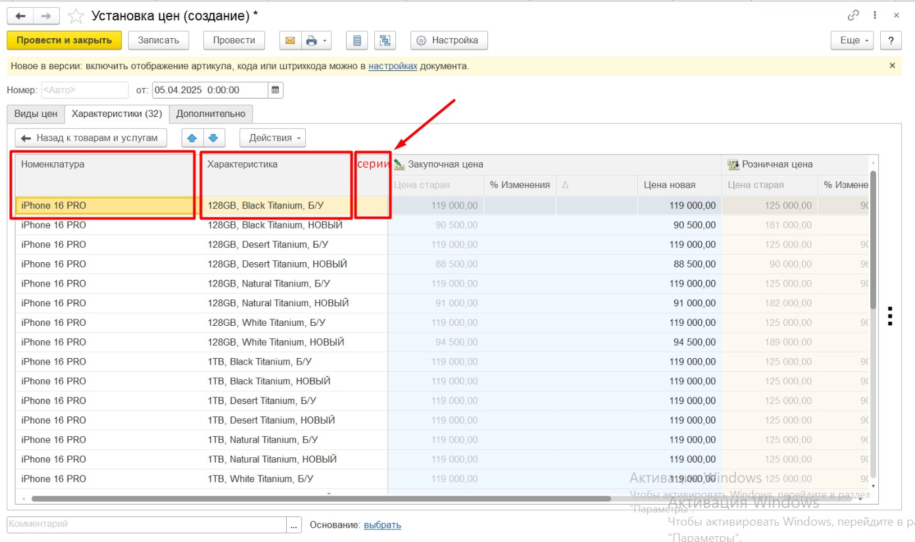The height and width of the screenshot is (542, 915).
Task: Click the back navigation arrow
Action: (x=20, y=16)
